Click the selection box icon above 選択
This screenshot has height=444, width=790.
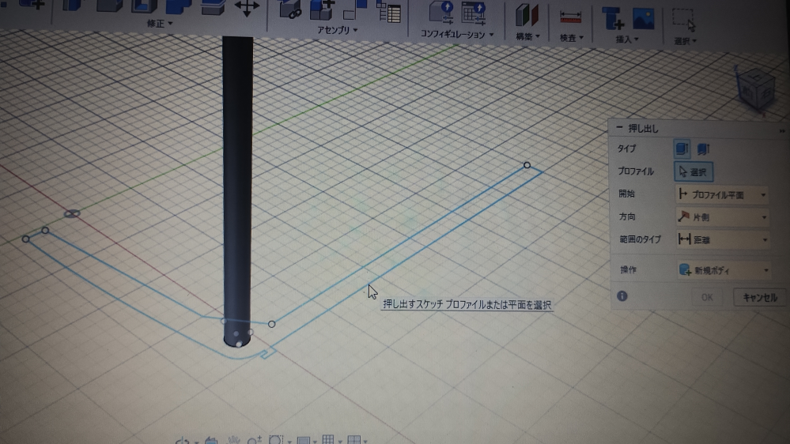point(683,19)
